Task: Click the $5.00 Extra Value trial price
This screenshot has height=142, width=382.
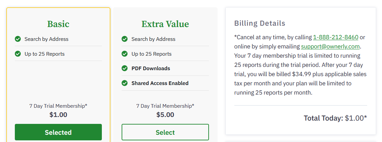Action: point(165,115)
